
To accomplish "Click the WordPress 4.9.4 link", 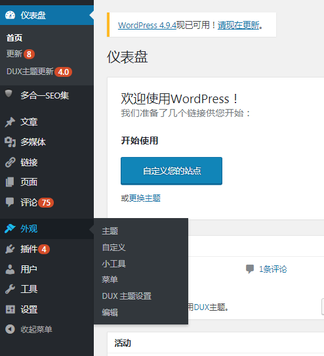I will point(147,25).
